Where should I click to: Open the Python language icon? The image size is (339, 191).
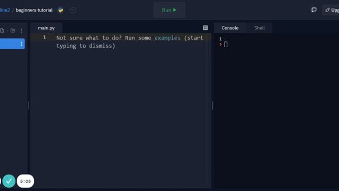point(61,10)
